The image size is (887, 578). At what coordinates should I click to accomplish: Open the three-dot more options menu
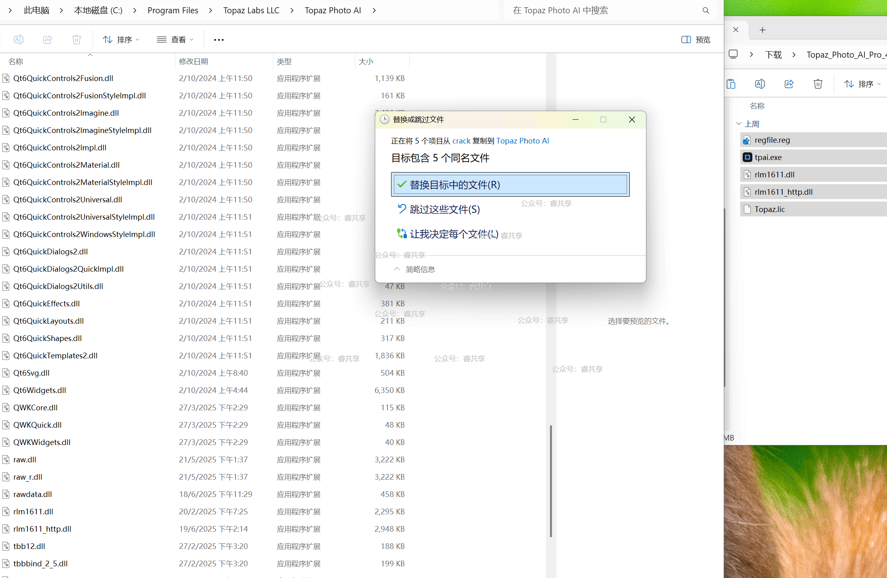tap(219, 40)
